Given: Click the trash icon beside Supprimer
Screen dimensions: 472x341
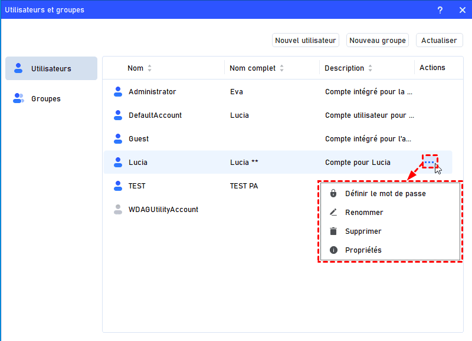Looking at the screenshot, I should [333, 231].
